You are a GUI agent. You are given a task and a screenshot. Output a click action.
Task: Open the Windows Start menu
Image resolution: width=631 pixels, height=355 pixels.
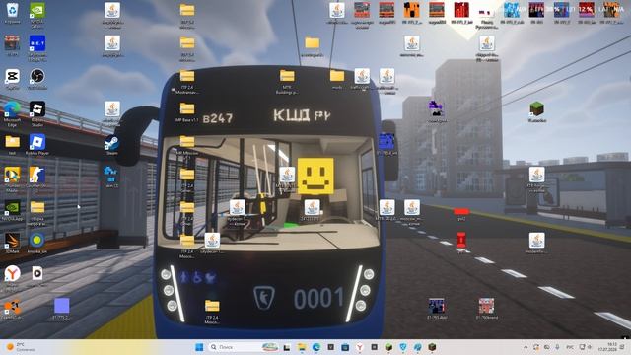coord(199,347)
